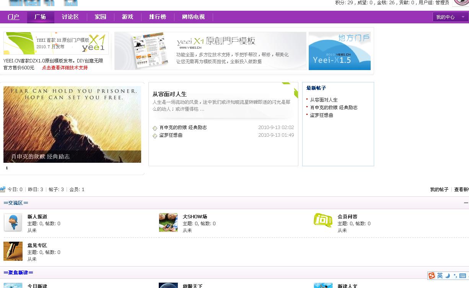Viewport: 469px width, 288px height.
Task: Click the 2010-9-13 02:02 timestamp
Action: [x=276, y=128]
